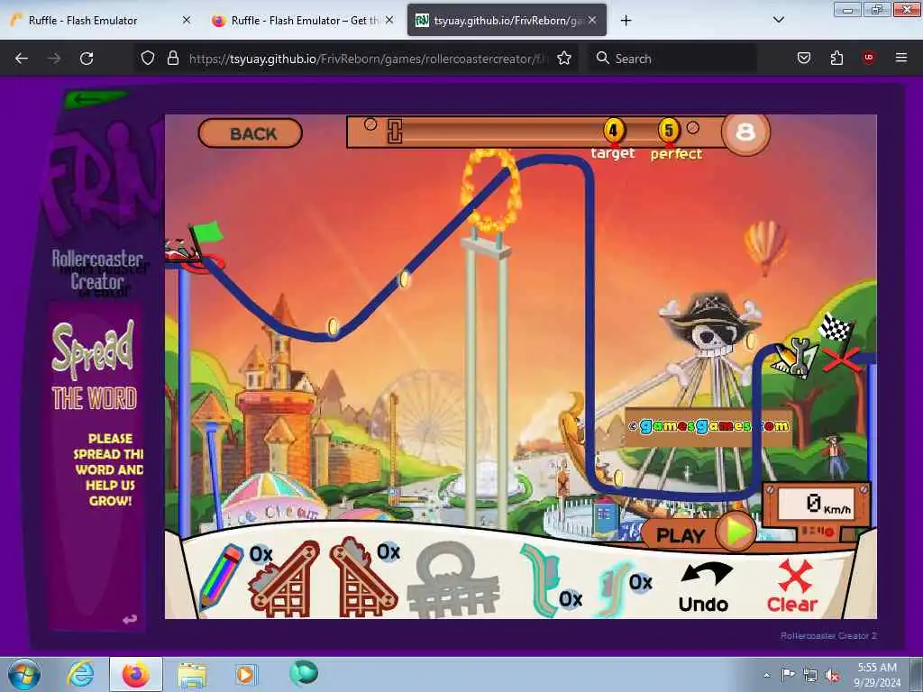923x692 pixels.
Task: Go back to previous page in browser
Action: [22, 59]
